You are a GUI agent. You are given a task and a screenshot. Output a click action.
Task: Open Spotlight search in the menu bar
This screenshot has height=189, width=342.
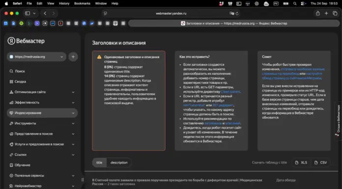coord(295,3)
